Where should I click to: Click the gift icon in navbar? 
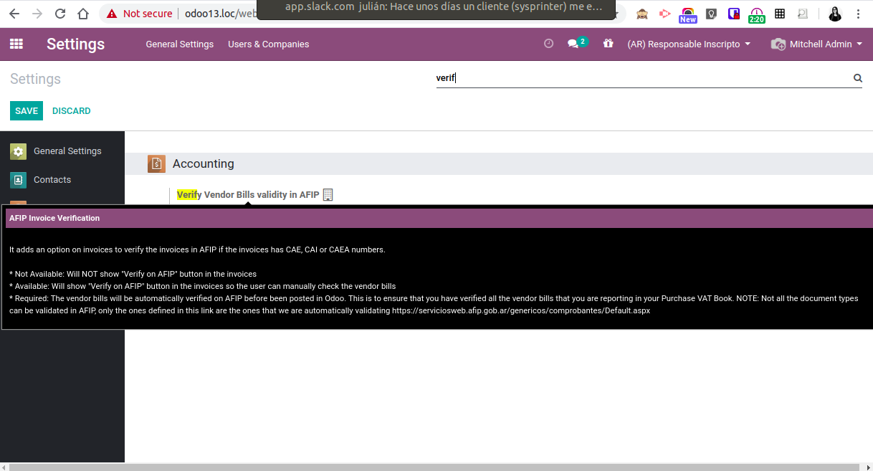(609, 44)
